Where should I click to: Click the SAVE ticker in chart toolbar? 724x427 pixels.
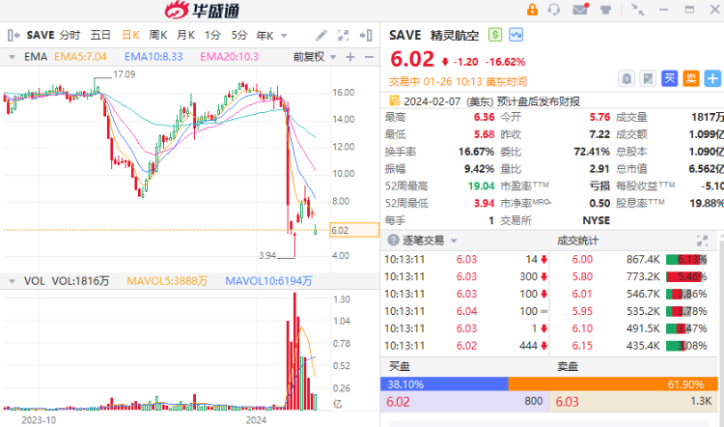(41, 35)
